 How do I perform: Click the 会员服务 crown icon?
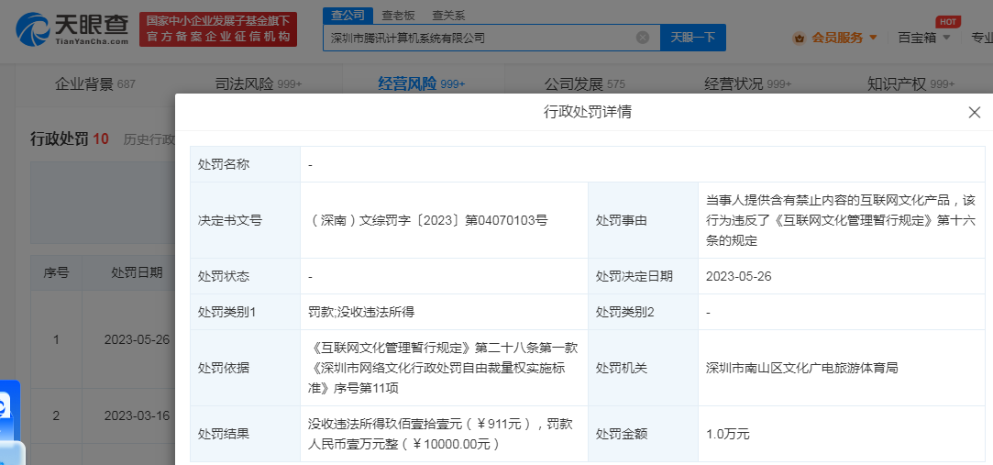800,38
